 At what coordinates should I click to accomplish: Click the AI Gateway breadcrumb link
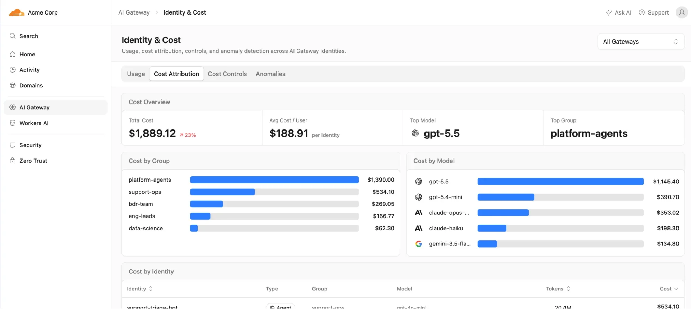(x=134, y=12)
